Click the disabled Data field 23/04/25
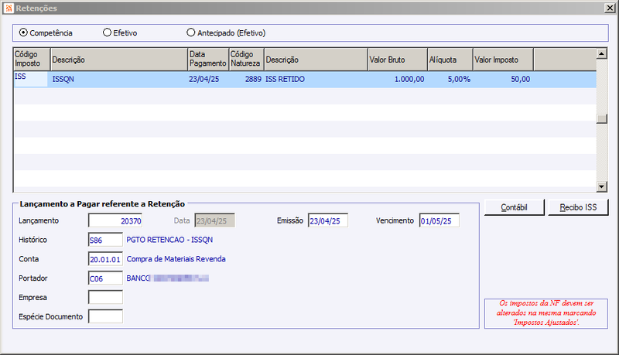 [215, 220]
